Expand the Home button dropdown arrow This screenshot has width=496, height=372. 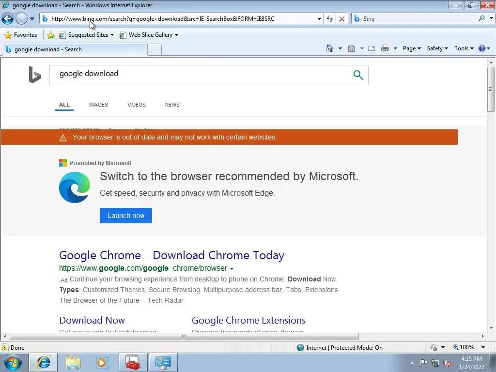[x=340, y=48]
